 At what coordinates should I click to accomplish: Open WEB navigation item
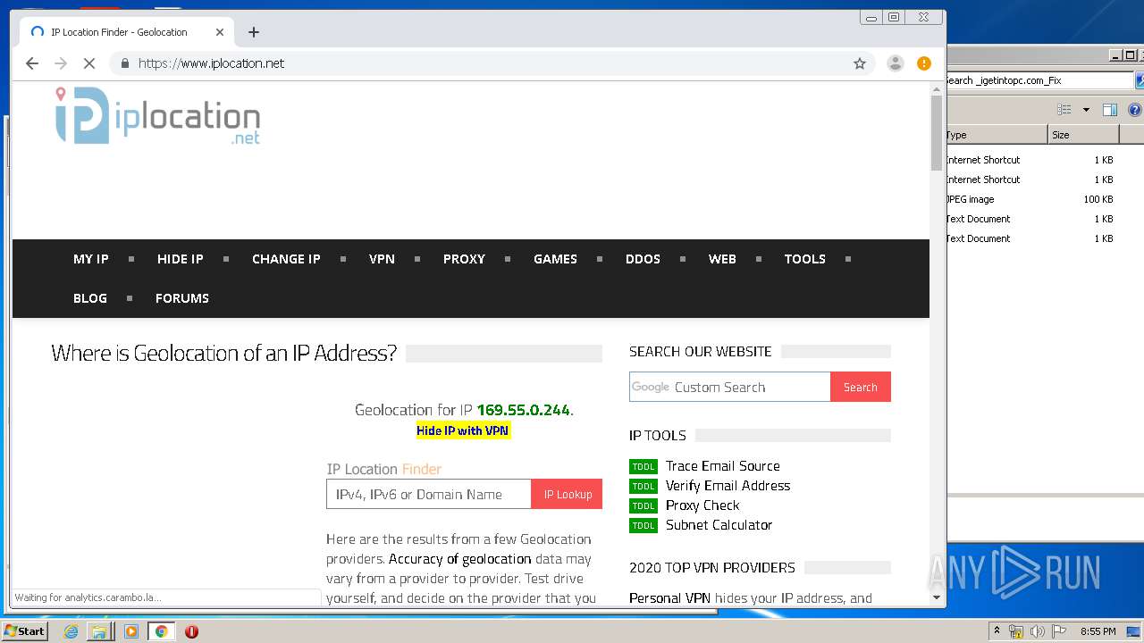click(722, 259)
